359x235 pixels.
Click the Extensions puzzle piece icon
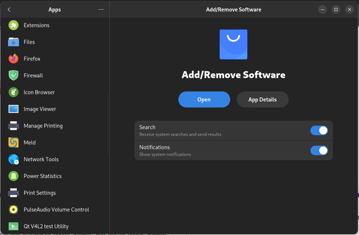pos(13,25)
